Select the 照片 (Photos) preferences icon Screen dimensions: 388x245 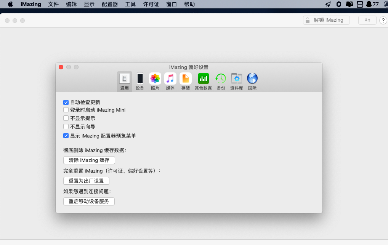coord(155,79)
